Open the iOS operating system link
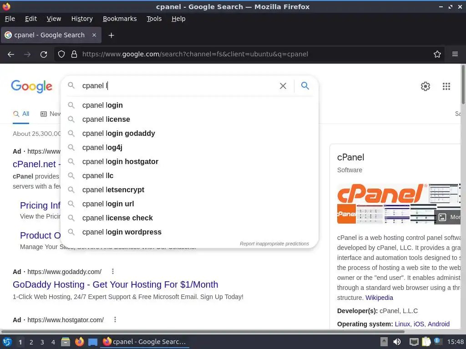This screenshot has width=466, height=349. click(x=419, y=324)
